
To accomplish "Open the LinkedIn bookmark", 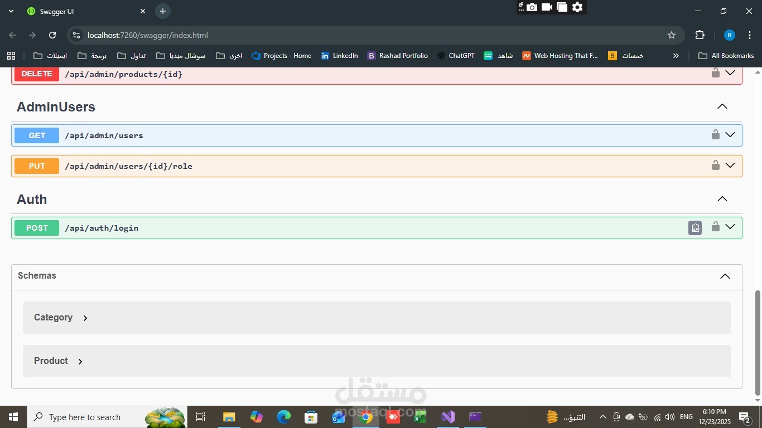I will pos(340,56).
